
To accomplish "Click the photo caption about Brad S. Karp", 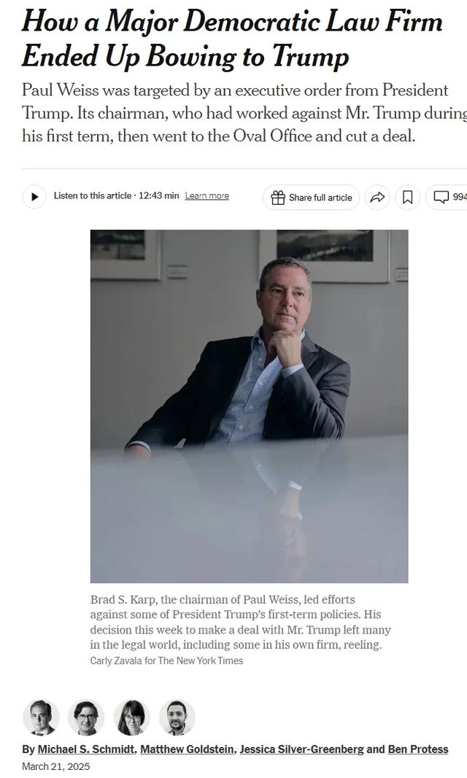I will coord(240,622).
